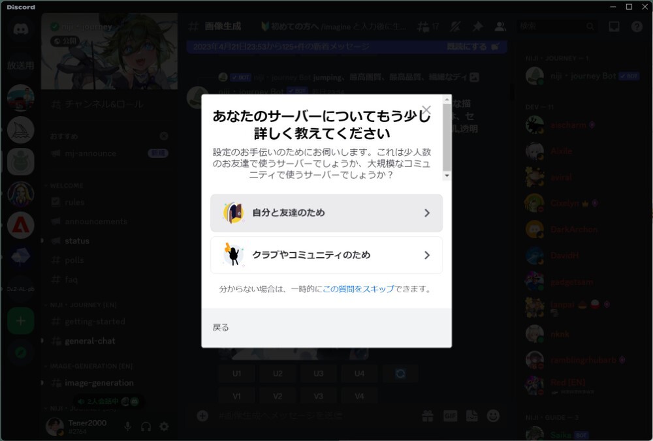Click 既読にする mark as read
The width and height of the screenshot is (653, 441).
coord(473,46)
